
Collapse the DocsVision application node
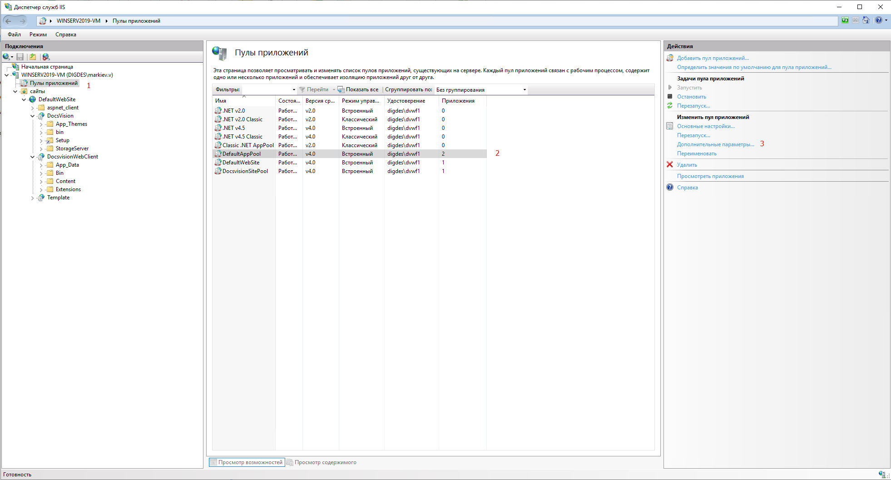pyautogui.click(x=33, y=116)
